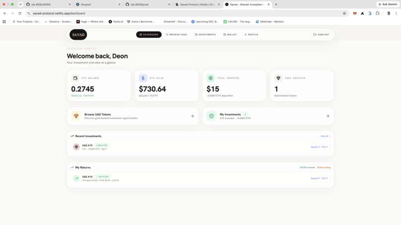Sign out of the portal
This screenshot has width=401, height=225.
click(x=321, y=34)
